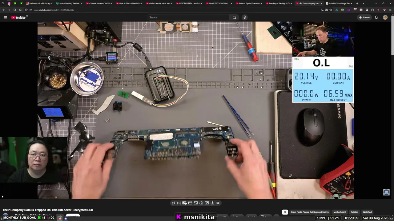Viewport: 394px width, 221px height.
Task: Select the All filter chip
Action: tap(285, 212)
